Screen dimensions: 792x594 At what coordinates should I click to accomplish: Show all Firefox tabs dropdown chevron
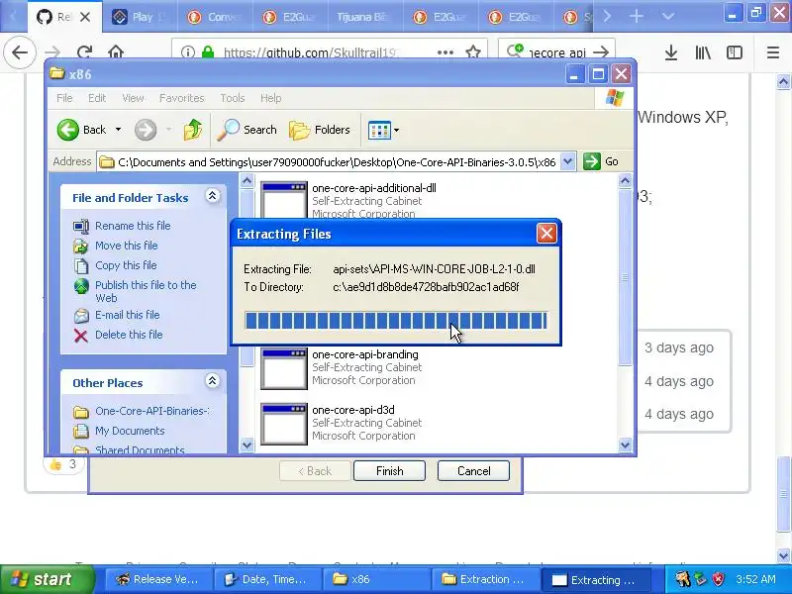coord(667,16)
